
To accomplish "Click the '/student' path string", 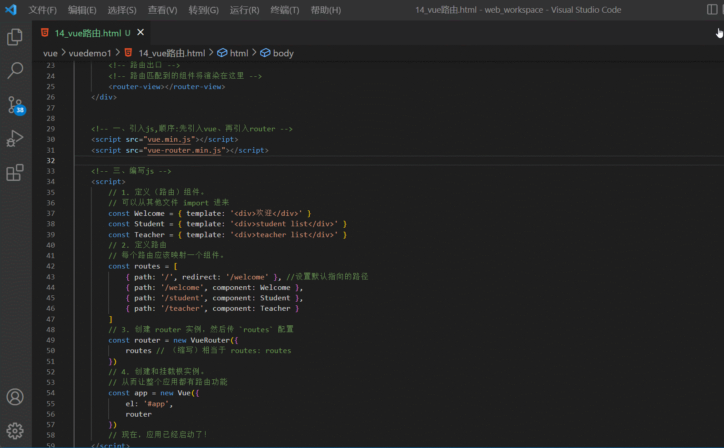I will click(182, 298).
